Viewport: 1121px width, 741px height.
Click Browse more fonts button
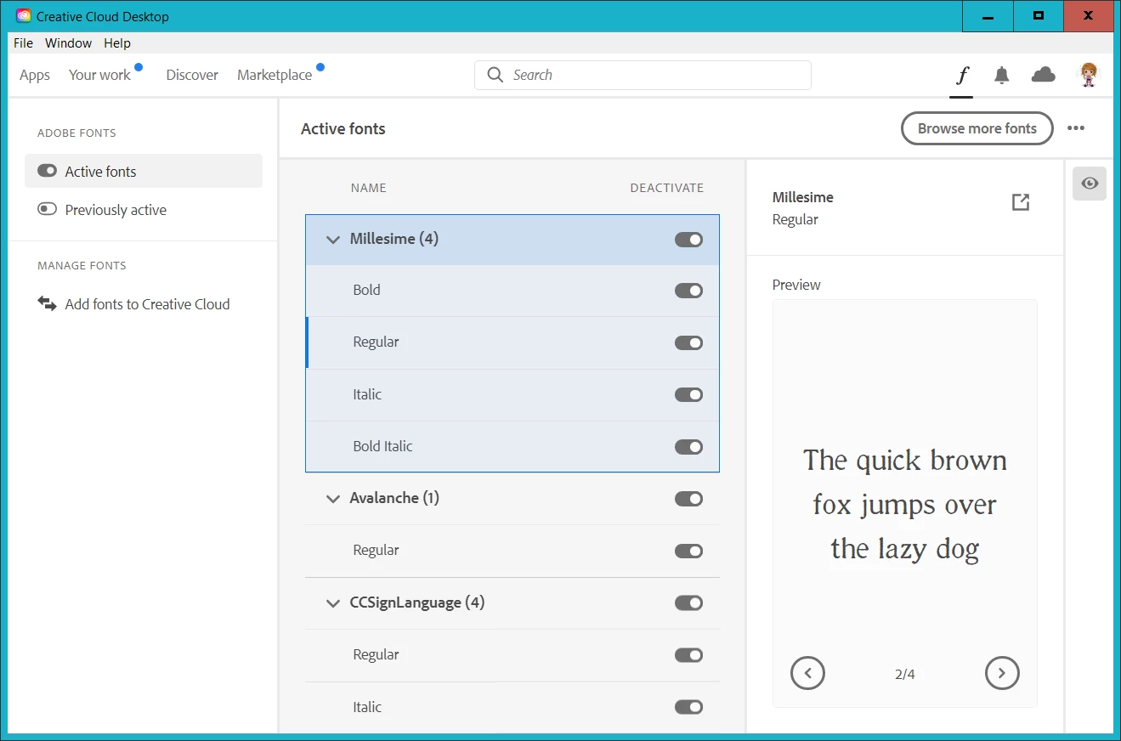coord(977,128)
